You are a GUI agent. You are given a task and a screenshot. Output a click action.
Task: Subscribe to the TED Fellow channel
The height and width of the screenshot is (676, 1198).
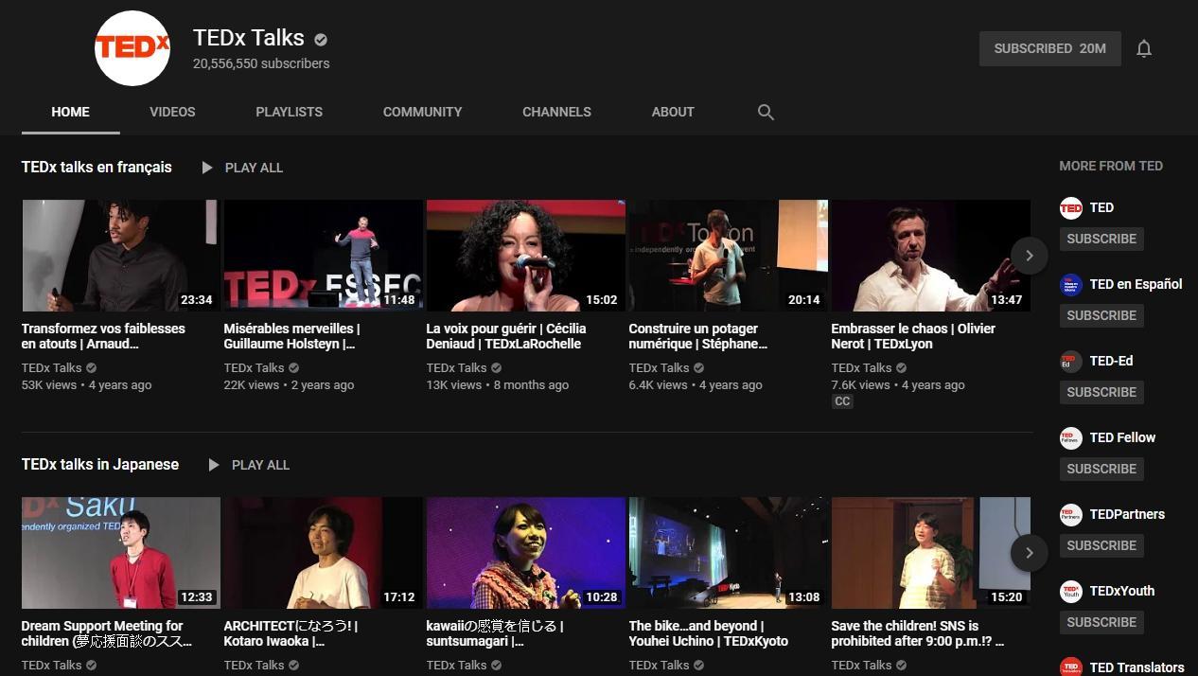(x=1101, y=469)
